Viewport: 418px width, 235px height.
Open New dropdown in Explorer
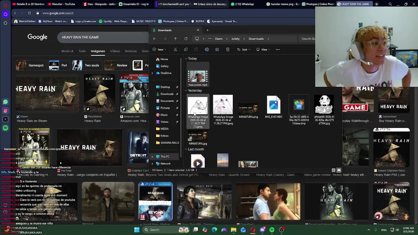pos(159,50)
